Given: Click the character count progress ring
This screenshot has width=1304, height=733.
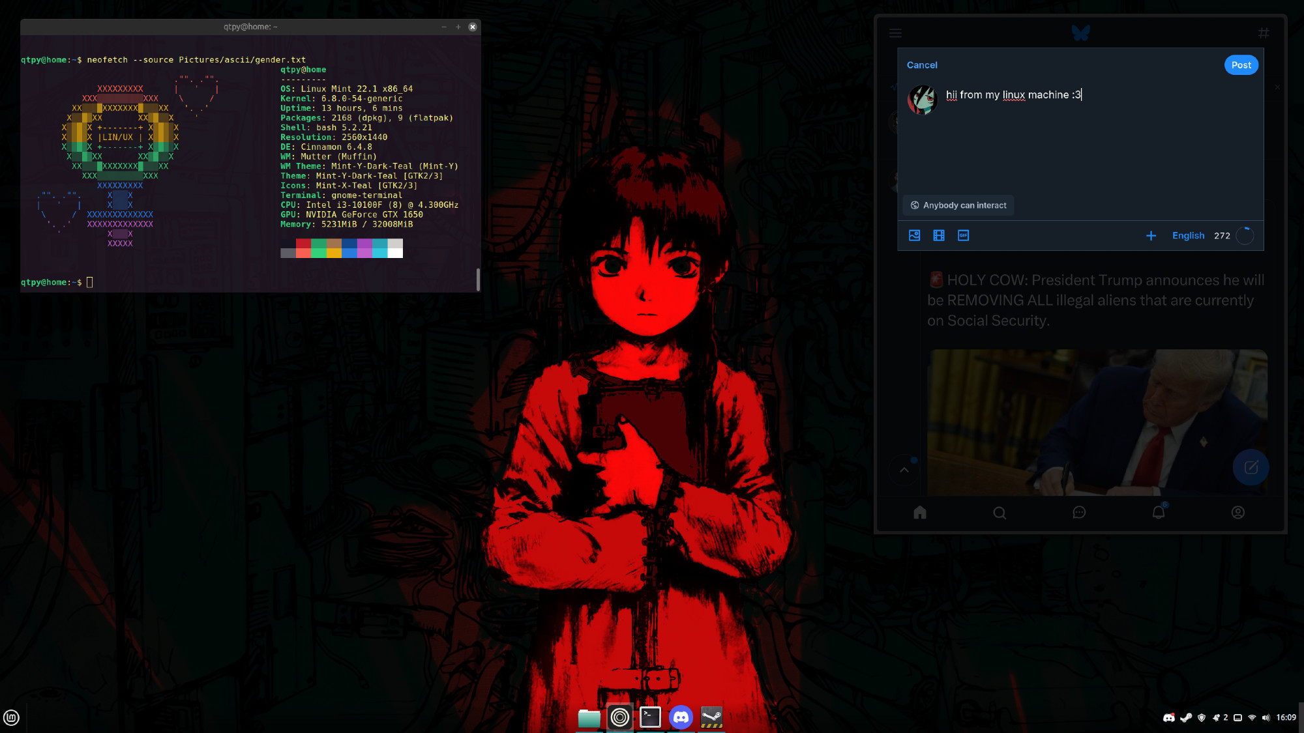Looking at the screenshot, I should [x=1245, y=236].
